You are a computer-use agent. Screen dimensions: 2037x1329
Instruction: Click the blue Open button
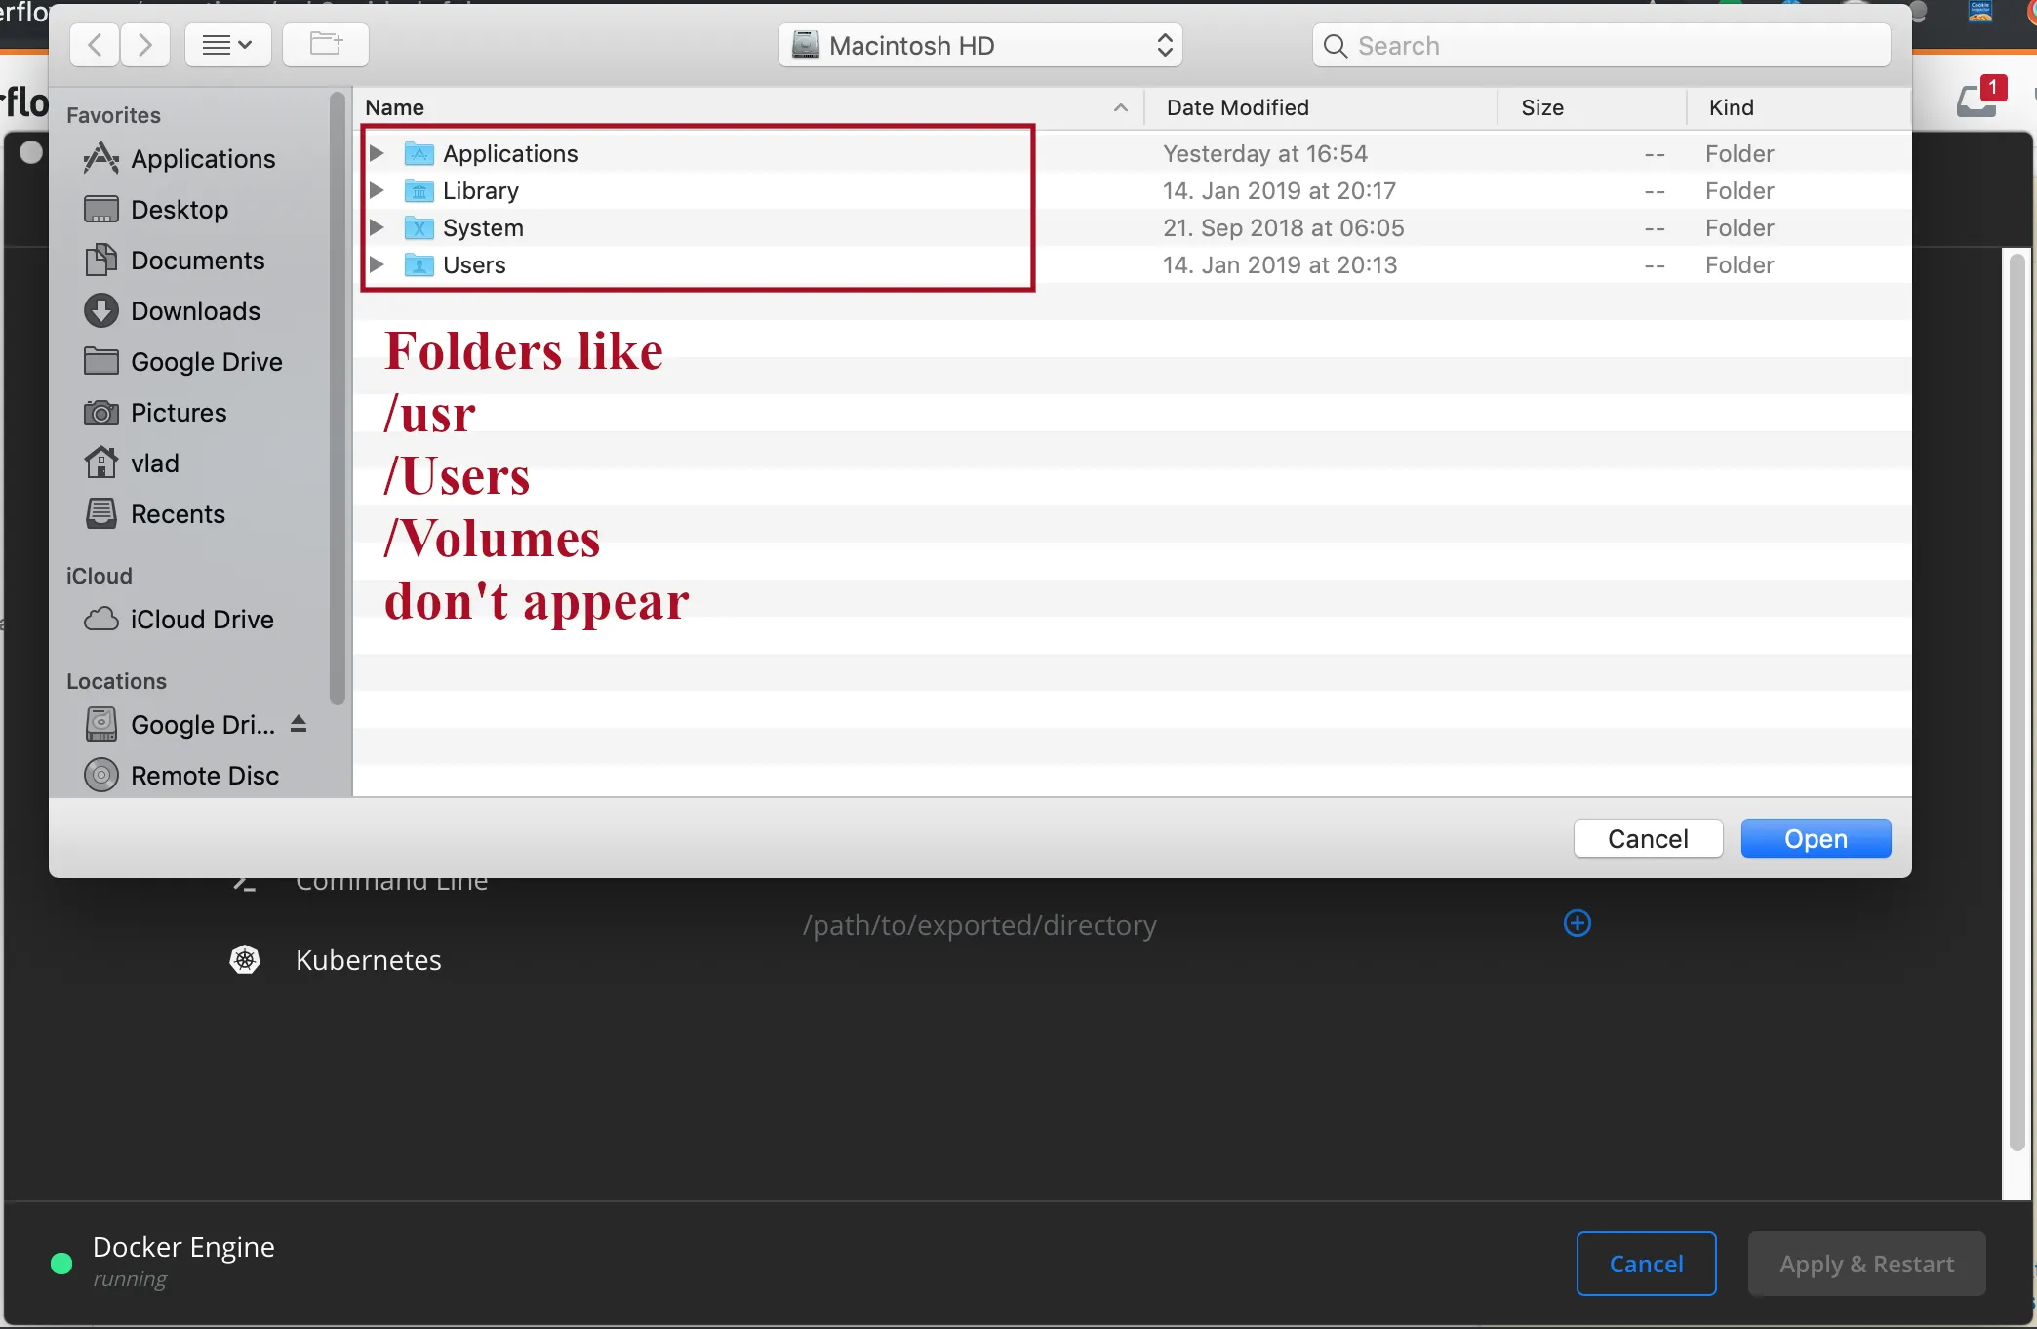coord(1815,839)
